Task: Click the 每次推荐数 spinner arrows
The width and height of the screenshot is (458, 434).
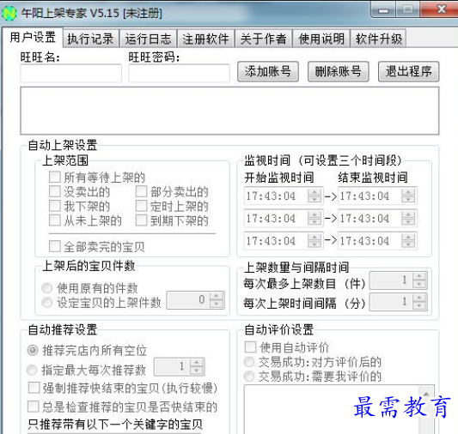Action: [196, 367]
